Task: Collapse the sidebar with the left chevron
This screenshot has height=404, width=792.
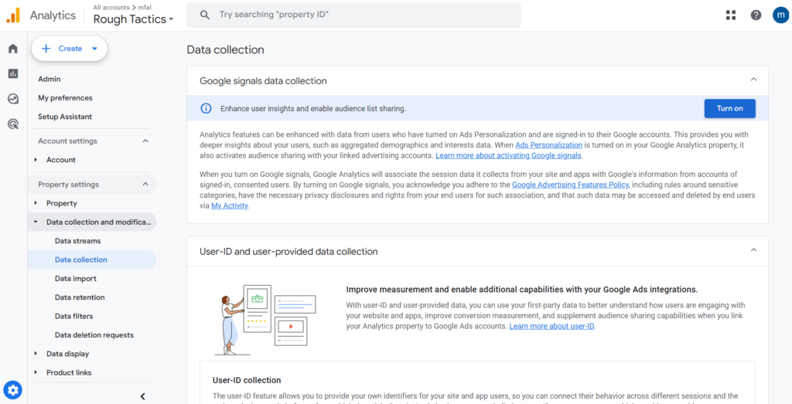Action: pyautogui.click(x=142, y=396)
